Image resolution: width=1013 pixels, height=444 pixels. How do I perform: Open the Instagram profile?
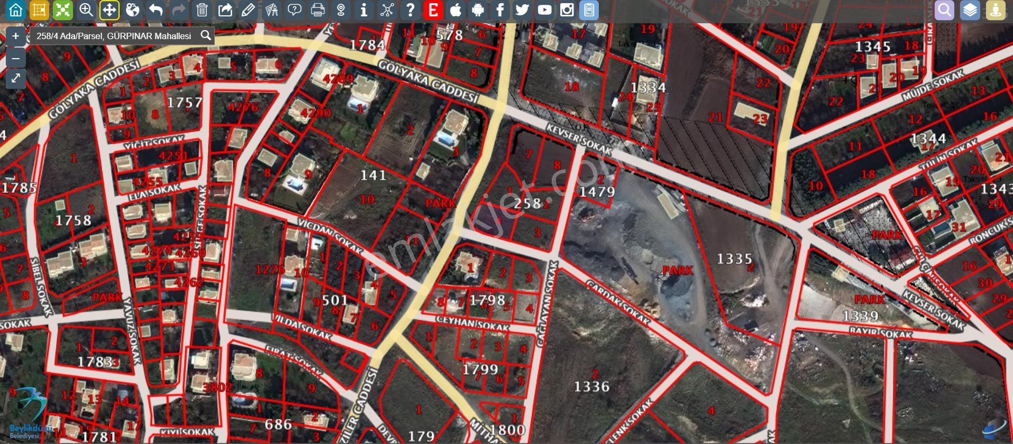(567, 10)
